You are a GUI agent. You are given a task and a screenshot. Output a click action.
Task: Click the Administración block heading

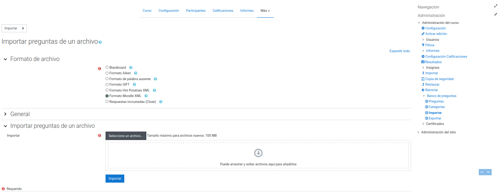(431, 15)
